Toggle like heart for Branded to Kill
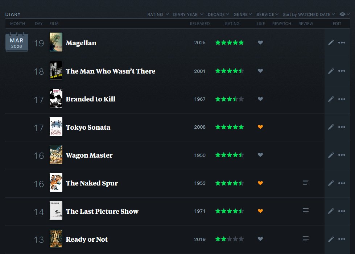Screen dimensions: 355x254 click(x=260, y=99)
